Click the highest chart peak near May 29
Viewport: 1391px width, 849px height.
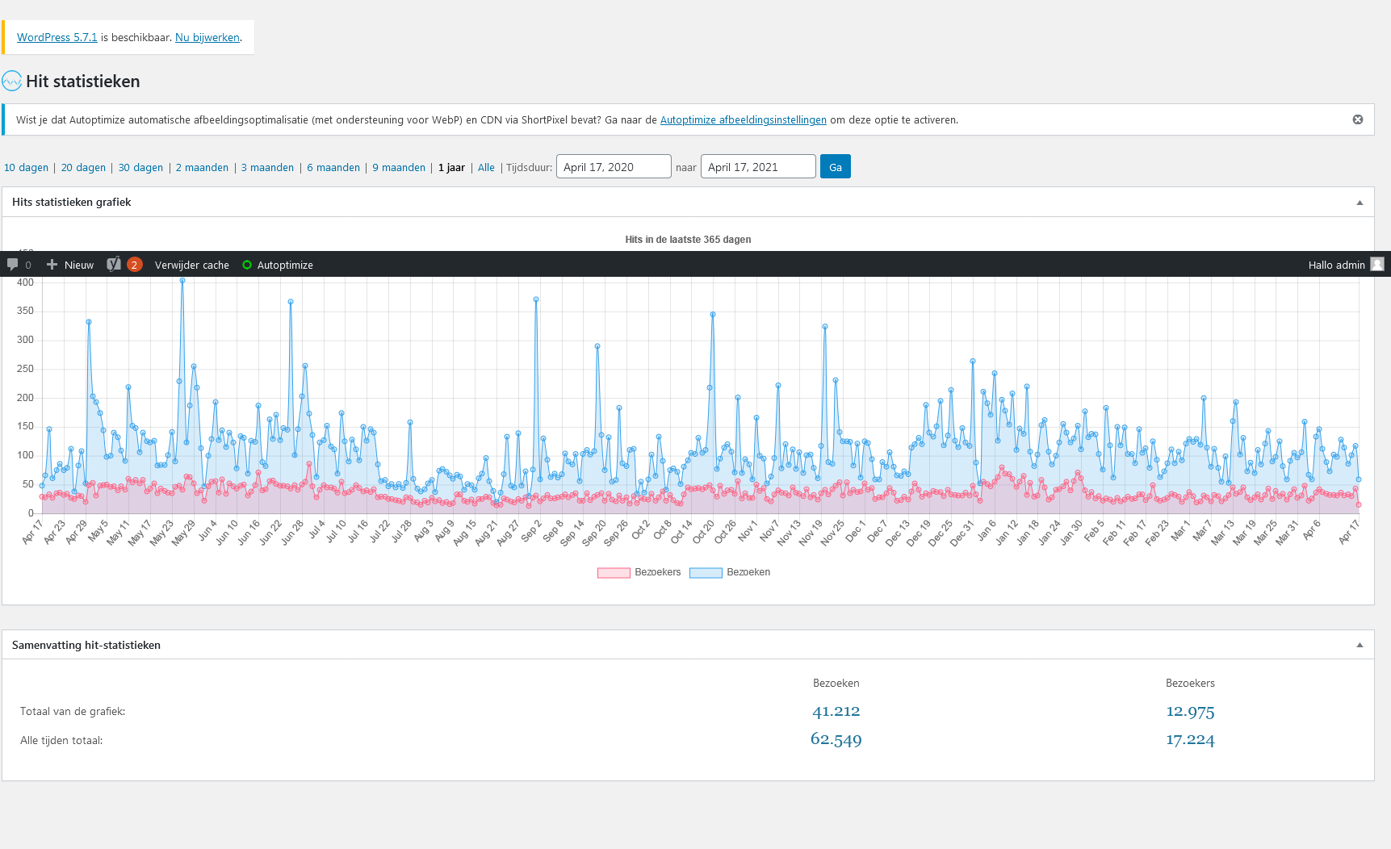182,281
